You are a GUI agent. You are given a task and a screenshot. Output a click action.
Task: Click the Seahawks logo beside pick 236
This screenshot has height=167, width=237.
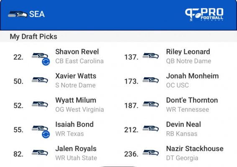(151, 153)
